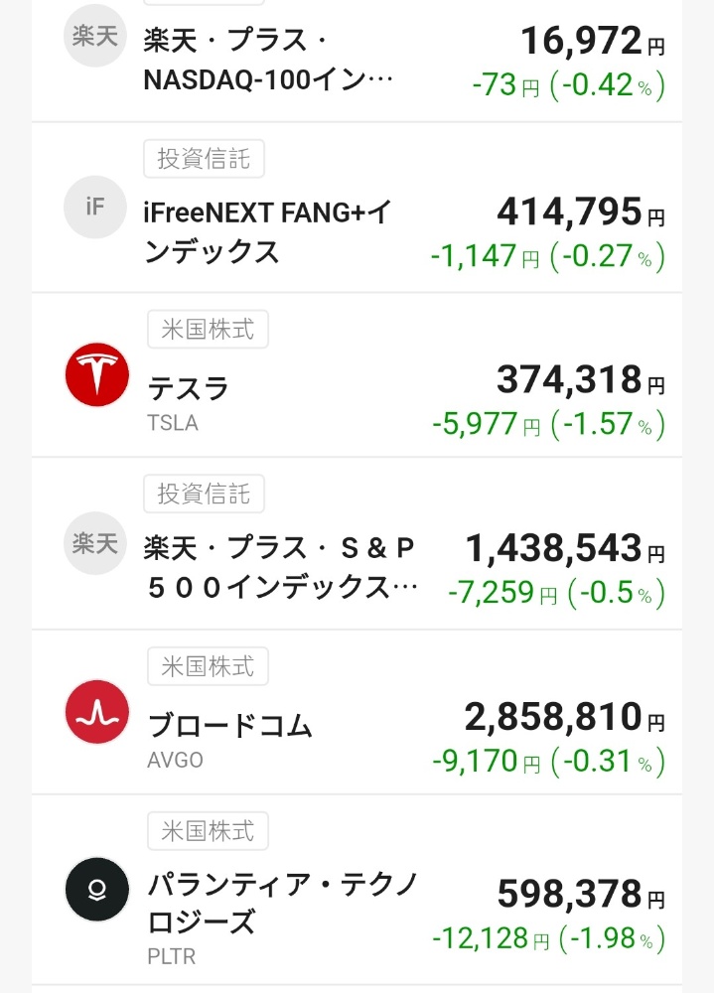Select the 米国株式 tag above パランティア

[208, 831]
